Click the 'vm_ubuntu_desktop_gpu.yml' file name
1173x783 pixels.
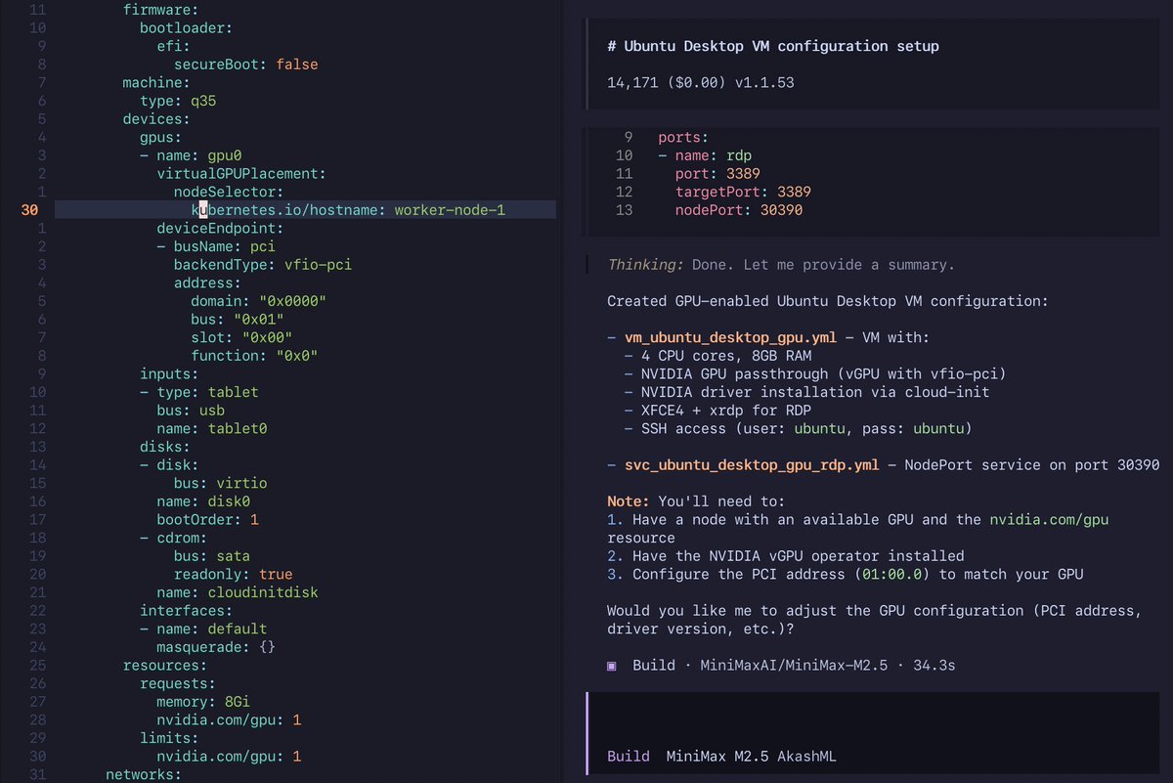pyautogui.click(x=731, y=337)
